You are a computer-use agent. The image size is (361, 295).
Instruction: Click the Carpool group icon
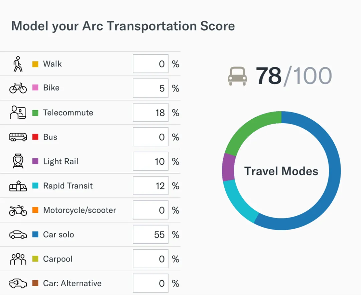coord(18,259)
